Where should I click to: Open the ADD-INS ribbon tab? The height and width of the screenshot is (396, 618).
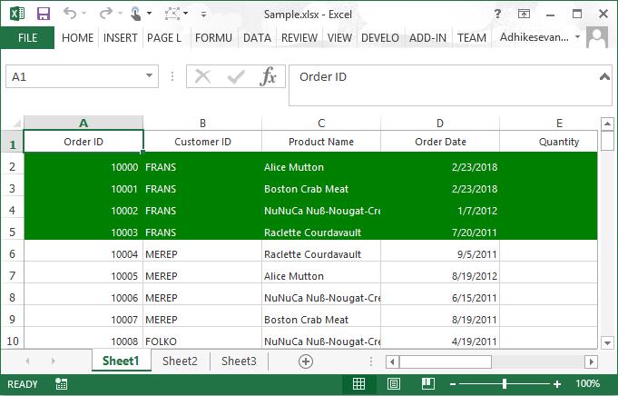click(427, 38)
